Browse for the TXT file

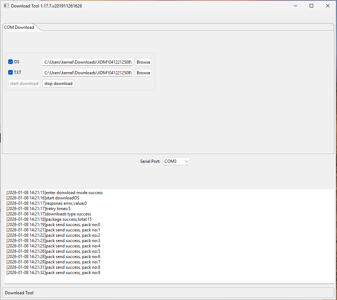[143, 73]
